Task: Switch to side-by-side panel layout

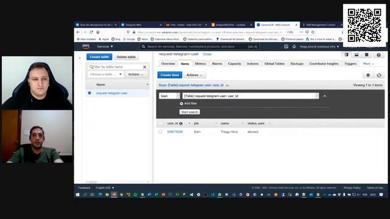Action: (x=347, y=55)
